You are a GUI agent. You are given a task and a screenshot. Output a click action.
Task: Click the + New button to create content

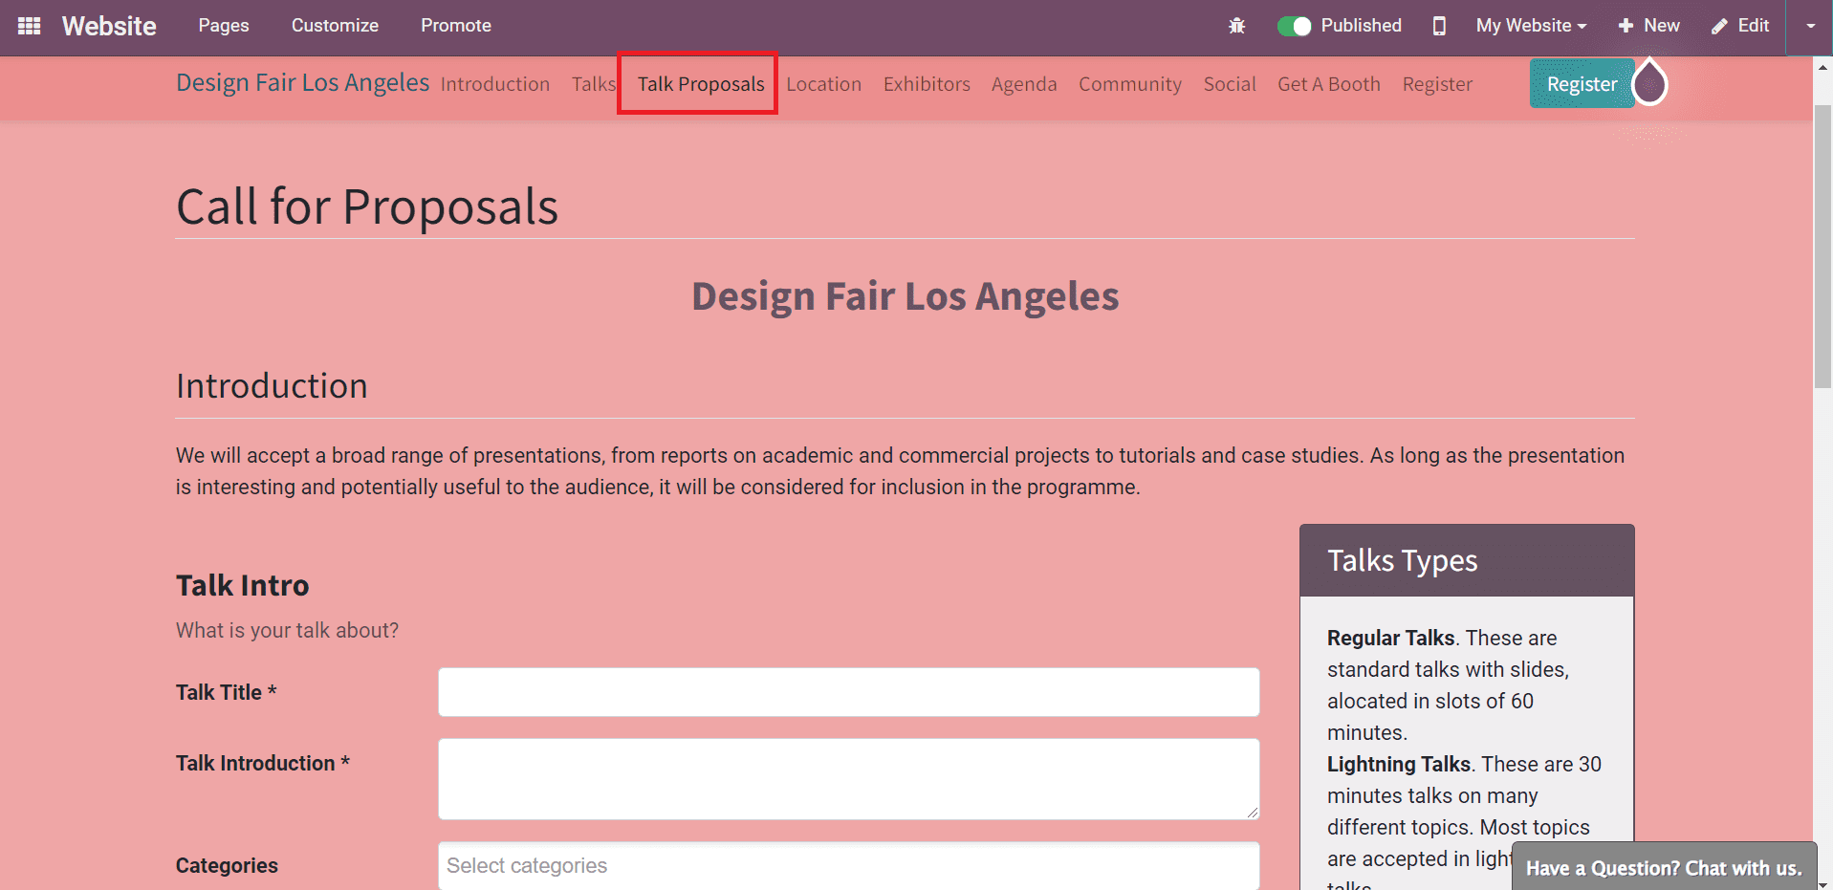pos(1647,26)
